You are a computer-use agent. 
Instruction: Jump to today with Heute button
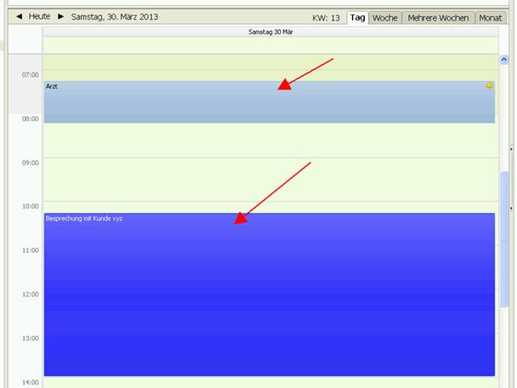point(39,16)
